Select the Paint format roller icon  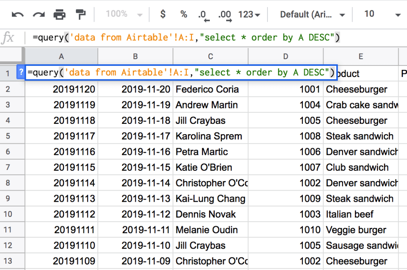[x=81, y=15]
